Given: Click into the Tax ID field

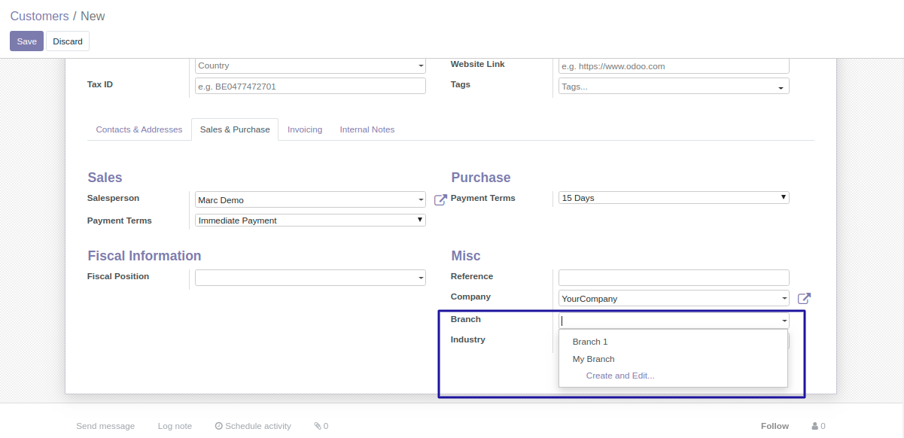Looking at the screenshot, I should click(310, 87).
